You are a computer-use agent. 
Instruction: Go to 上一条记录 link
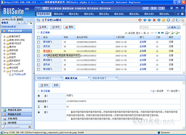157,91
